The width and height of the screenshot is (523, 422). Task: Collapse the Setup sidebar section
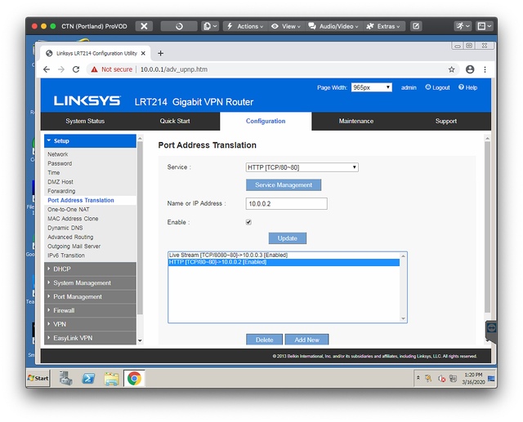tap(90, 141)
